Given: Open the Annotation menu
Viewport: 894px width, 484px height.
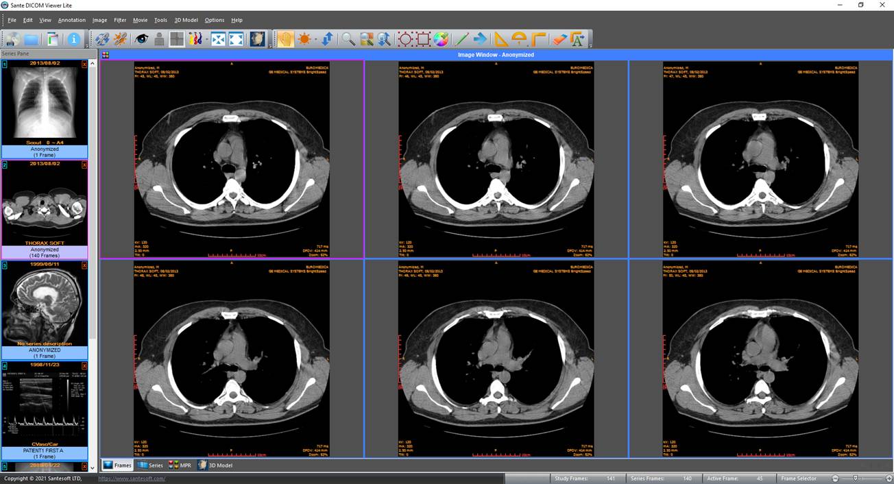Looking at the screenshot, I should point(71,20).
